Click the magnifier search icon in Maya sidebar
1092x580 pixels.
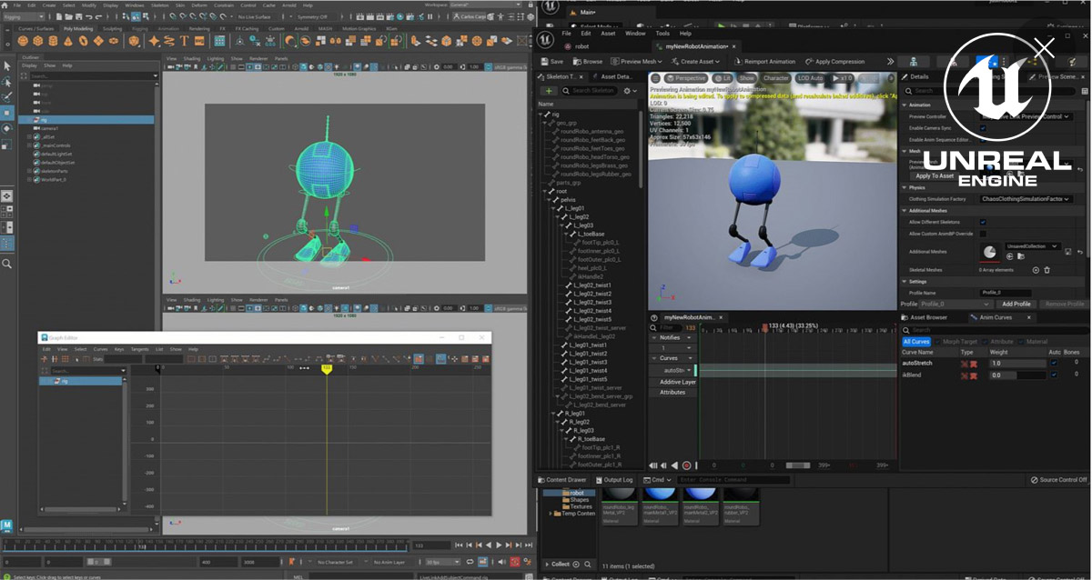[x=7, y=264]
